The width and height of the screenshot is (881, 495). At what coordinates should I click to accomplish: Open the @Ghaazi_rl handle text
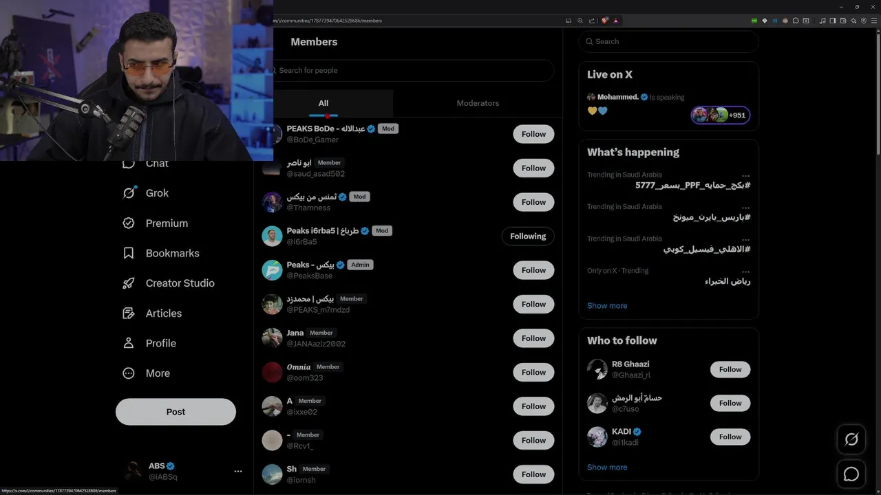pos(631,375)
